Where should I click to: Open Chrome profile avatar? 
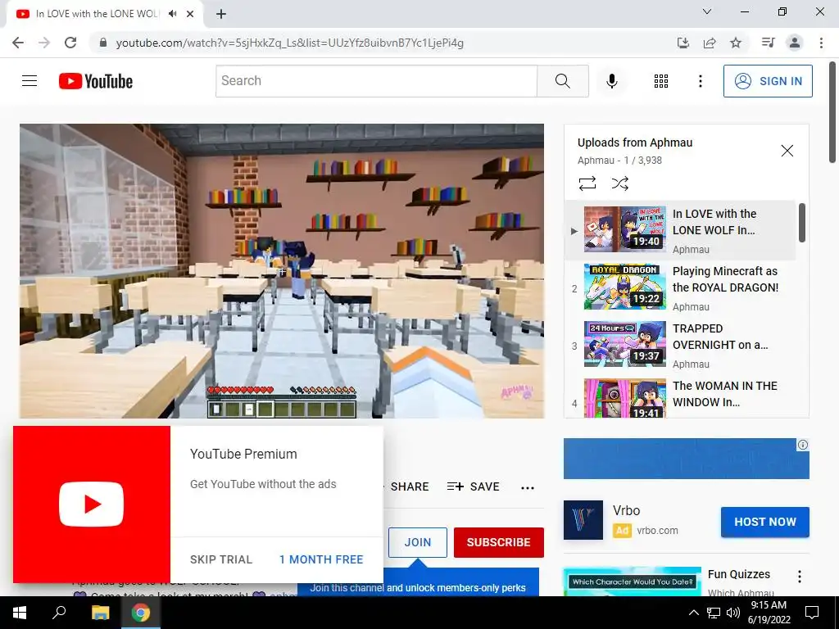pos(795,43)
